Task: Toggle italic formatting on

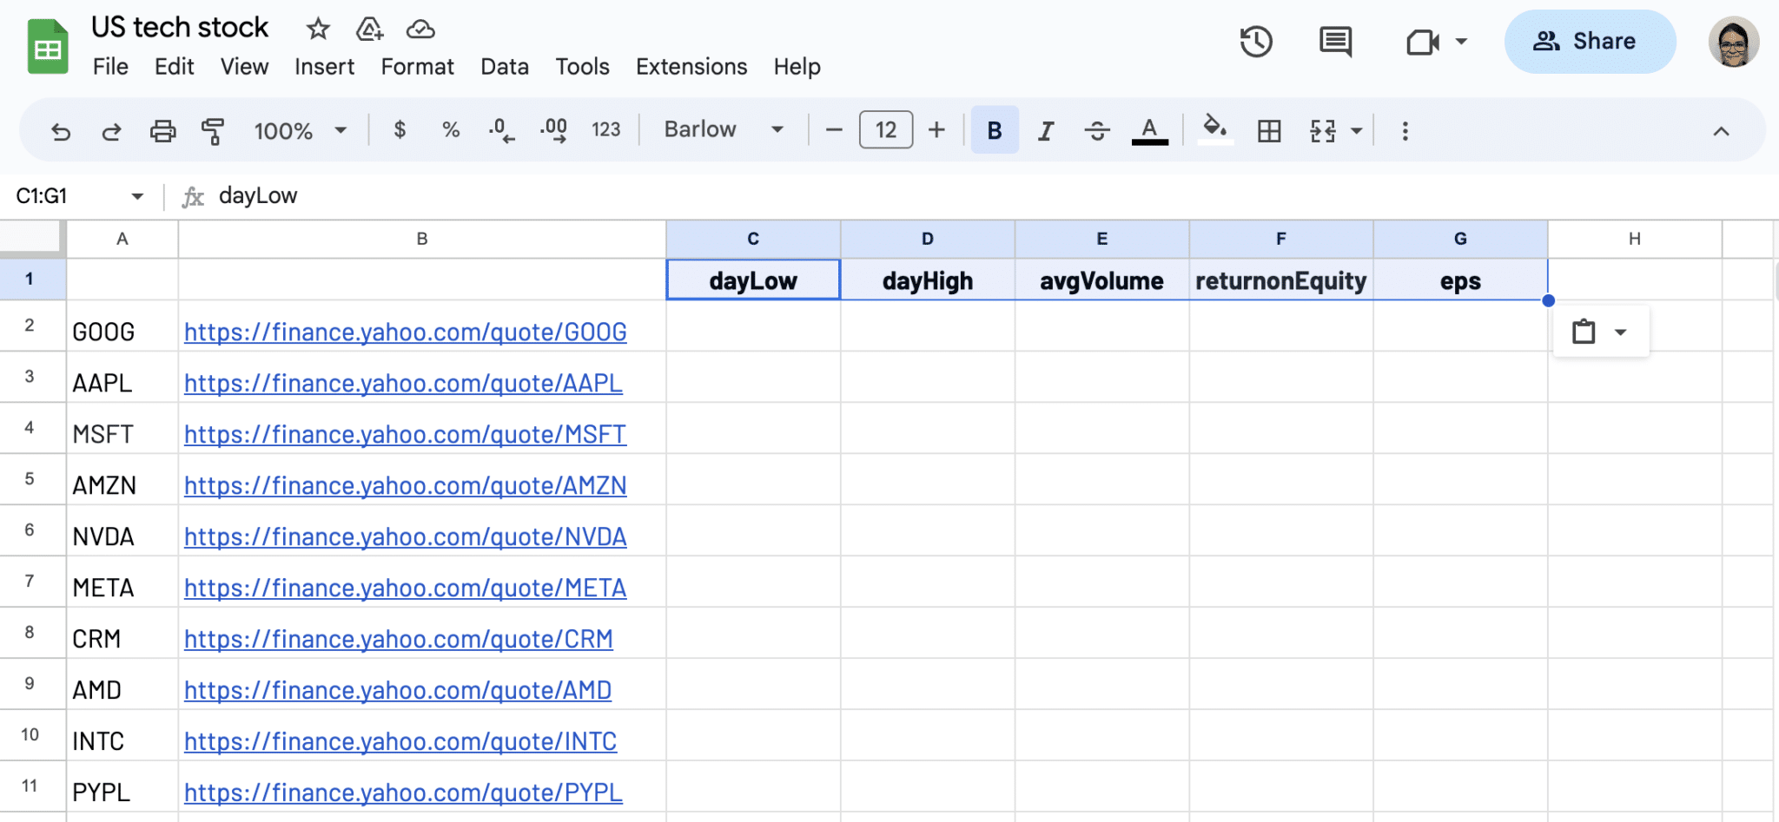Action: [x=1045, y=129]
